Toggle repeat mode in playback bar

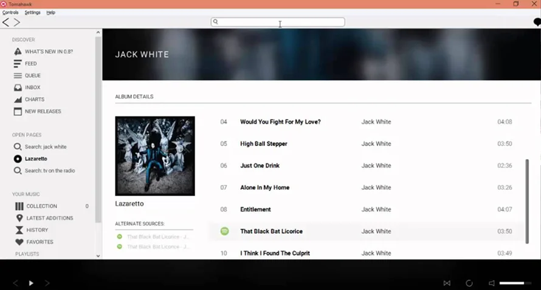click(469, 283)
